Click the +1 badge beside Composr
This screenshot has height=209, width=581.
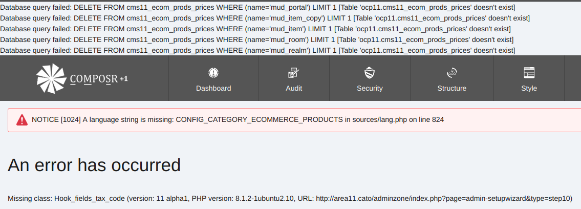coord(124,79)
